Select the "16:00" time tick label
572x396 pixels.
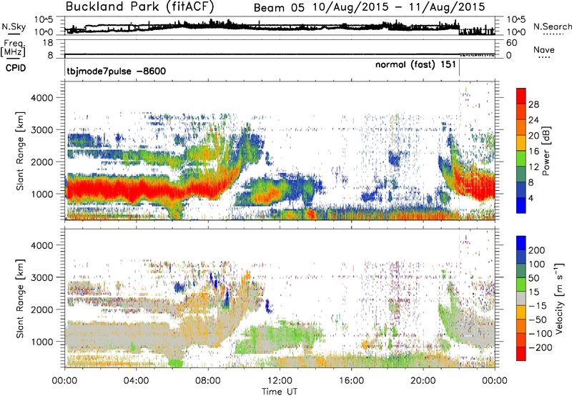tap(351, 381)
